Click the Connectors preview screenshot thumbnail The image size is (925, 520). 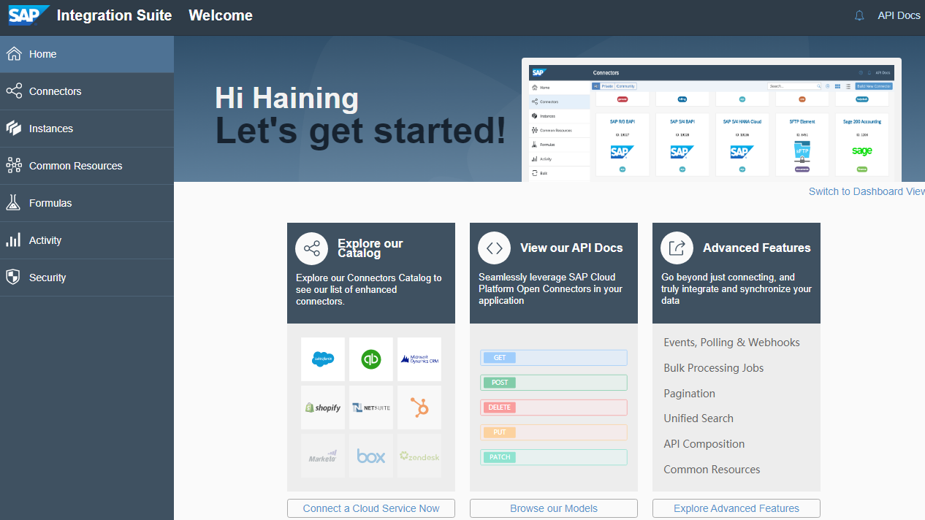(712, 120)
